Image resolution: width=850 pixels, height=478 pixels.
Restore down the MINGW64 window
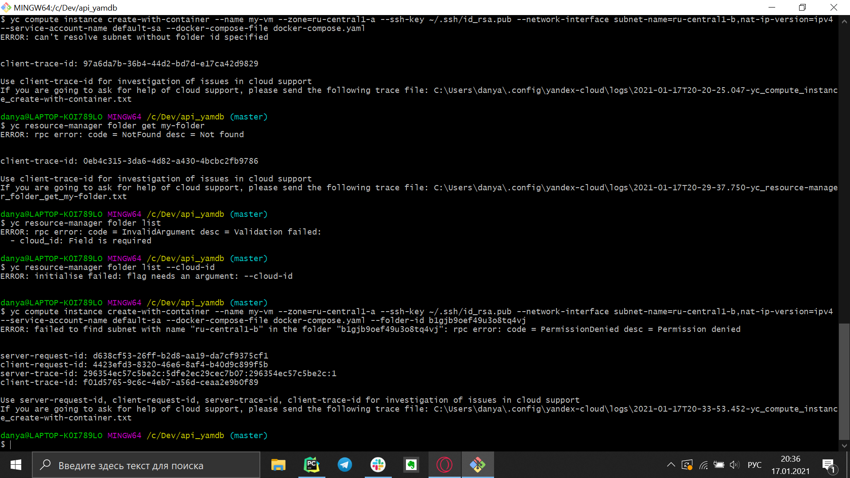coord(803,8)
